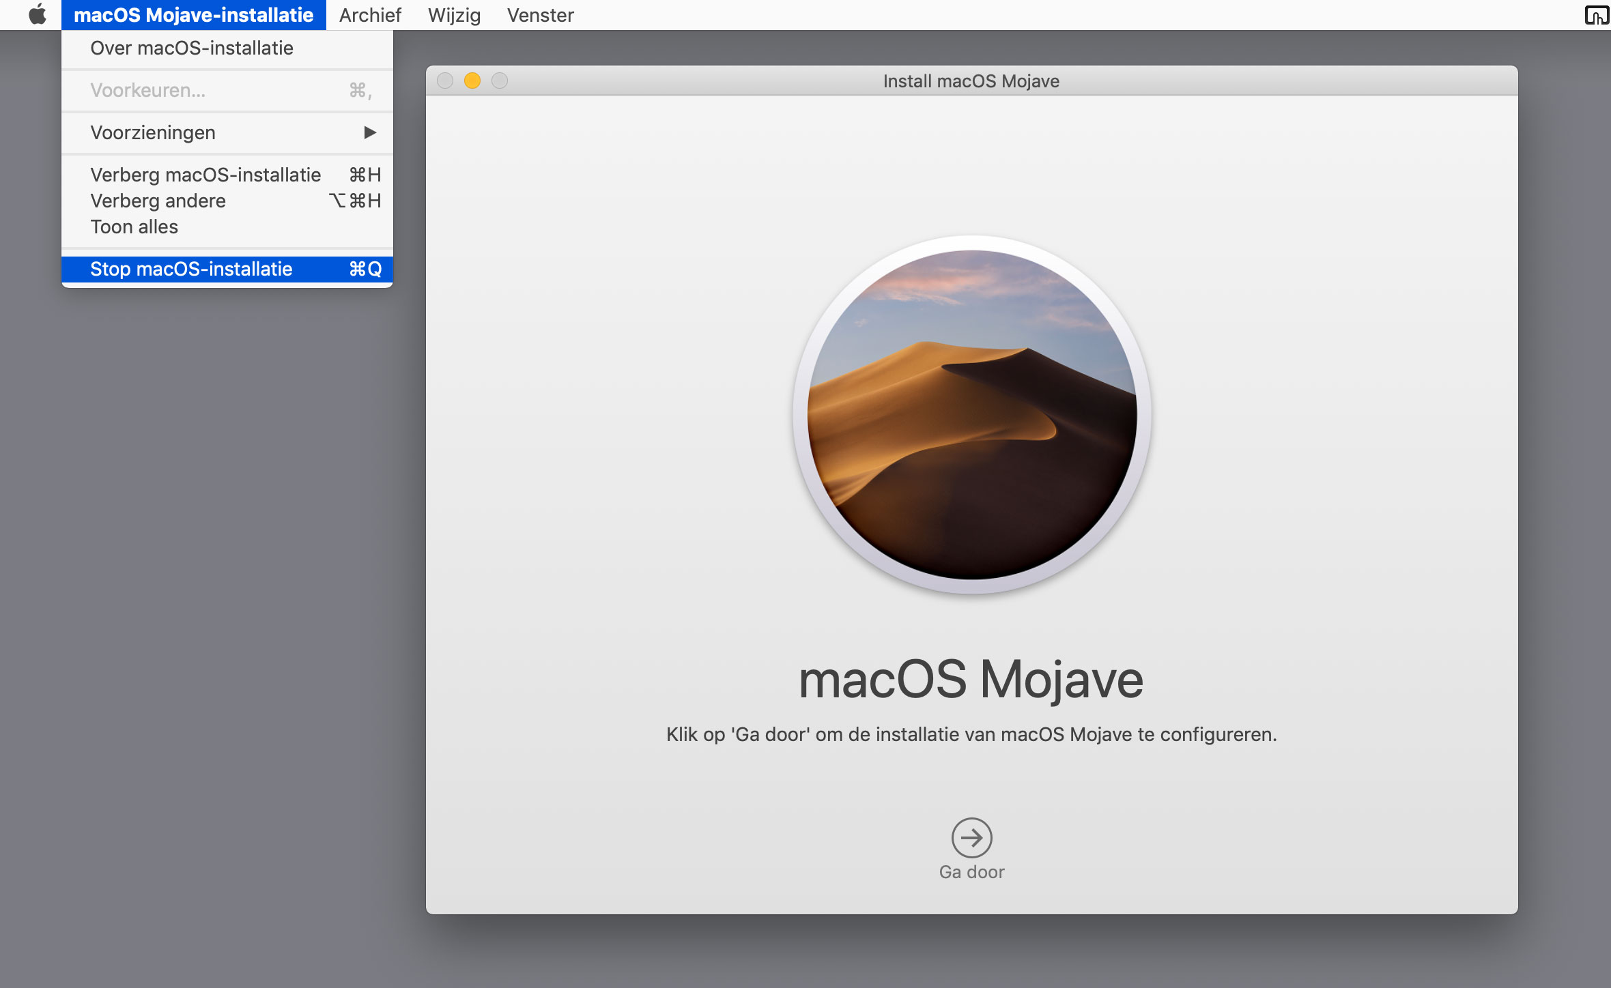Choose Stop macOS-installatie
The image size is (1611, 988).
point(227,269)
